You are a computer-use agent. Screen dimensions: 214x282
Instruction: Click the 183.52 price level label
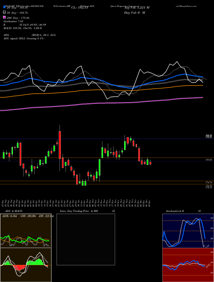pyautogui.click(x=209, y=159)
